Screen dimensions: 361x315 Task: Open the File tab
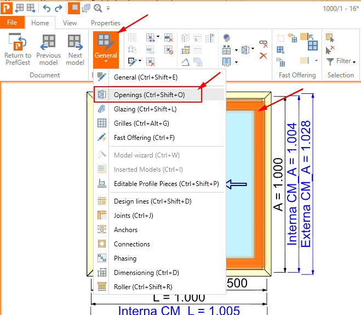pos(12,22)
